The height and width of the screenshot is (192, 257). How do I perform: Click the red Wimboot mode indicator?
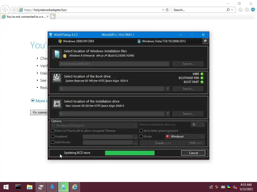click(168, 136)
